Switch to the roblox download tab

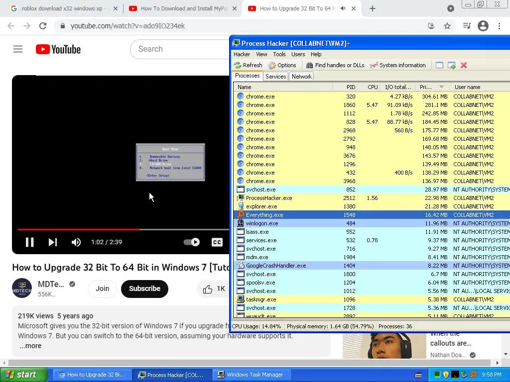click(63, 9)
